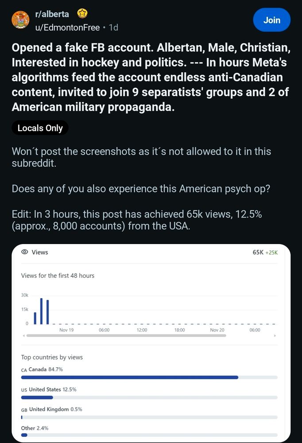Click the first short bar in chart
Viewport: 302px width, 443px height.
click(x=35, y=318)
